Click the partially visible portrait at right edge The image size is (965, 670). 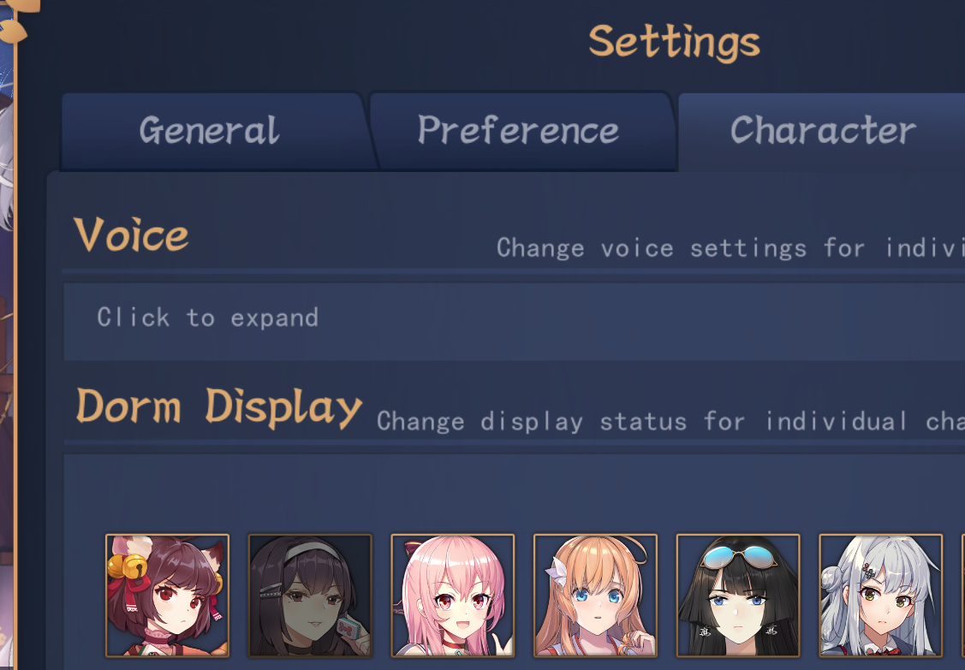(963, 595)
